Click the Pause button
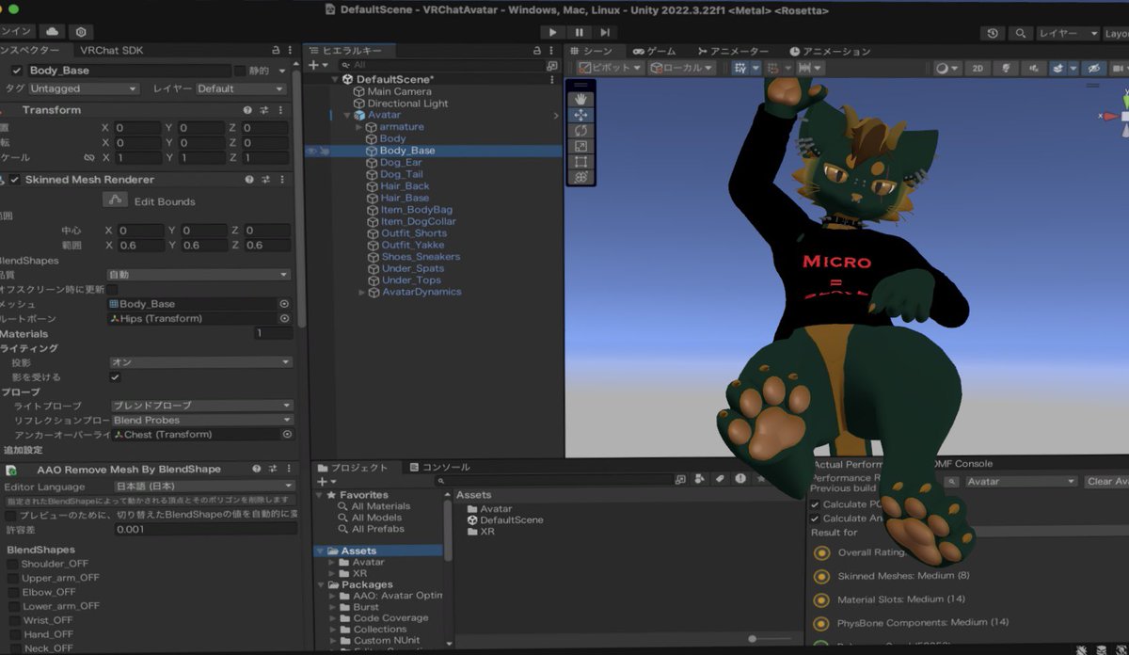Viewport: 1129px width, 655px height. click(x=579, y=32)
